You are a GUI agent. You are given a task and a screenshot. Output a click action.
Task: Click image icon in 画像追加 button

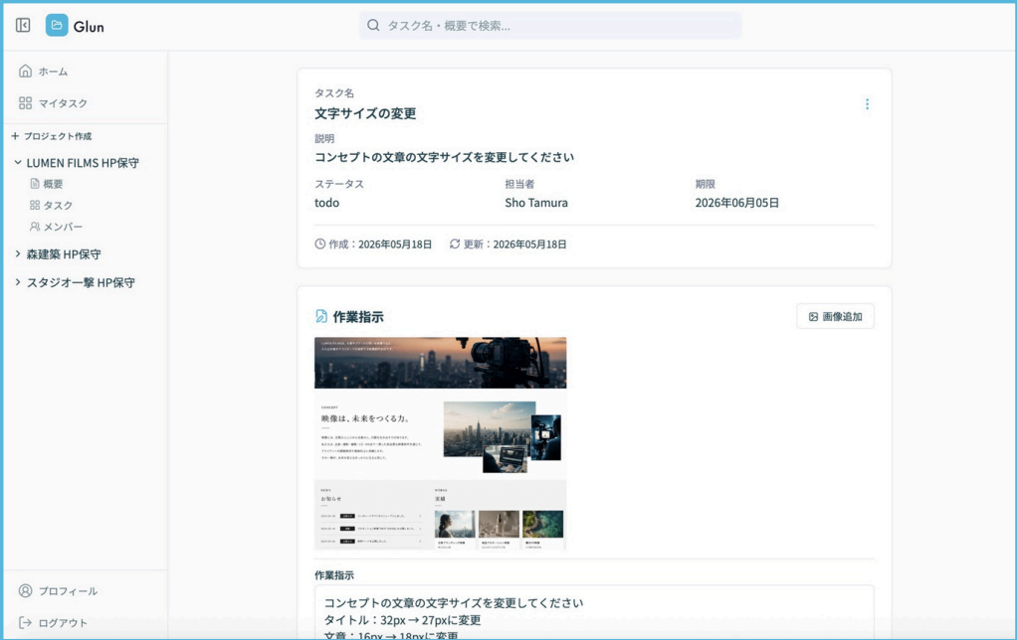coord(813,317)
